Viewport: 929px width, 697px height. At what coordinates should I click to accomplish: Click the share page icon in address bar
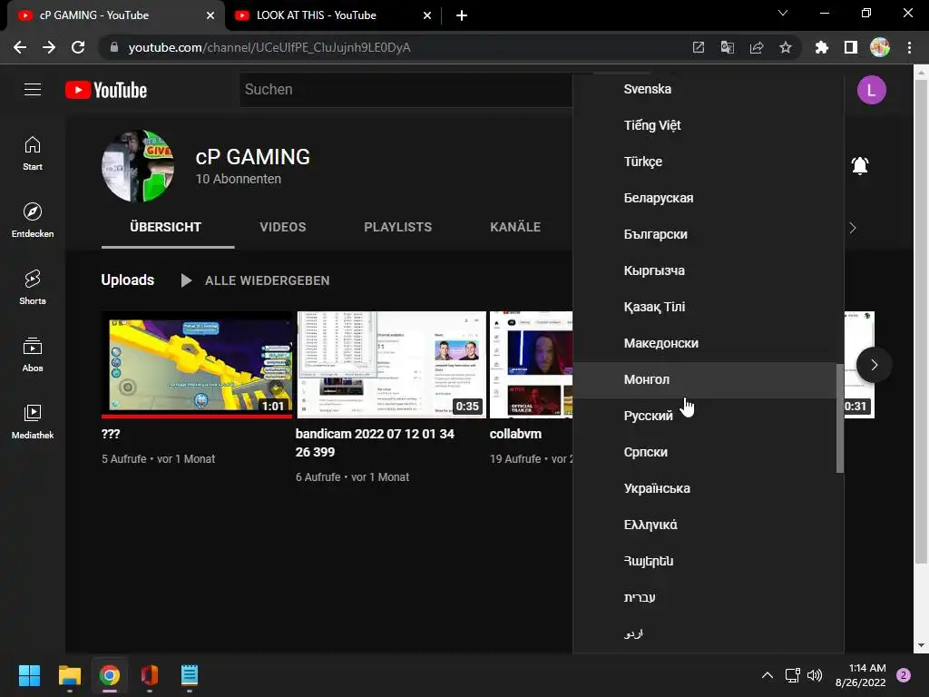757,47
